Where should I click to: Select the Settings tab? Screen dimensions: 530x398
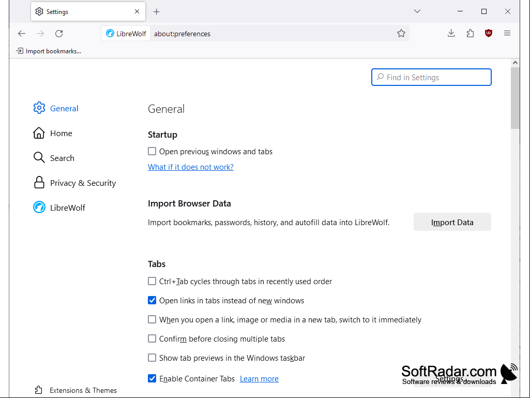click(x=88, y=11)
